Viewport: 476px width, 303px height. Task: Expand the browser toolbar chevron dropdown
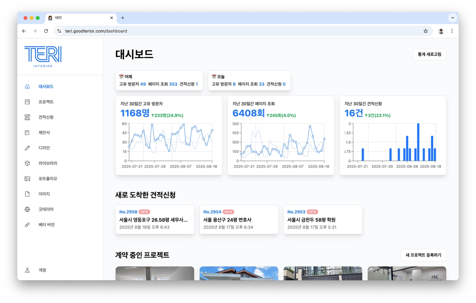[x=453, y=17]
